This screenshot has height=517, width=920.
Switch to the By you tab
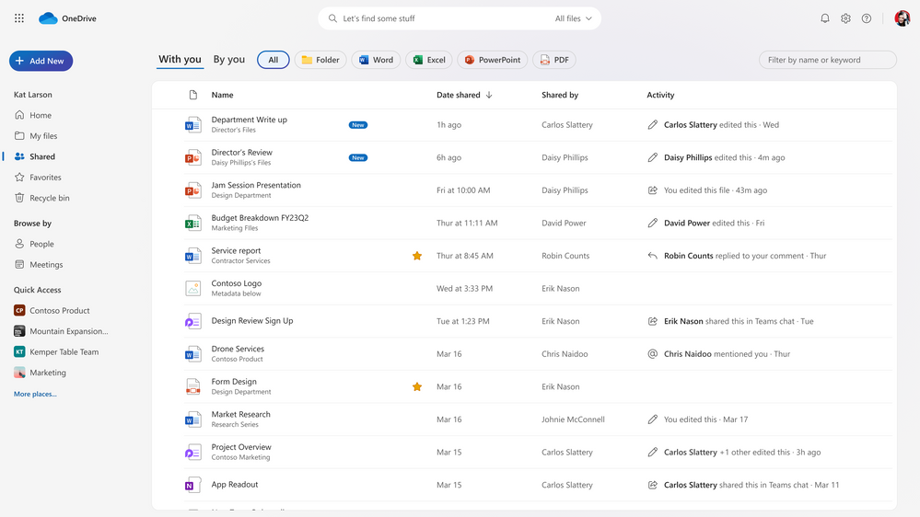tap(229, 60)
